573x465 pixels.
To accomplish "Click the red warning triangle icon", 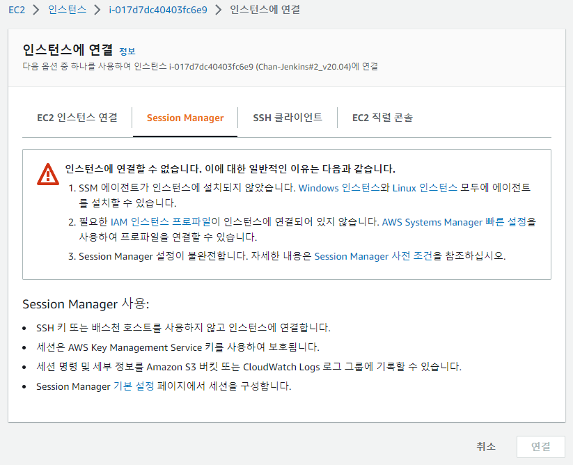I will 48,174.
